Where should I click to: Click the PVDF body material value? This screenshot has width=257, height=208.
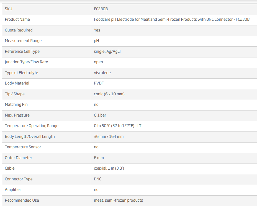point(99,83)
